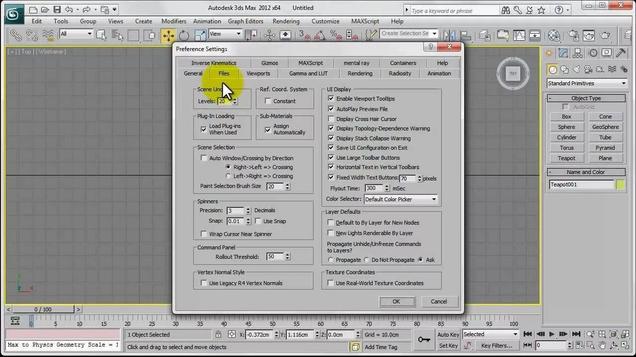Image resolution: width=636 pixels, height=357 pixels.
Task: Click the Teapot primitive button
Action: click(566, 158)
